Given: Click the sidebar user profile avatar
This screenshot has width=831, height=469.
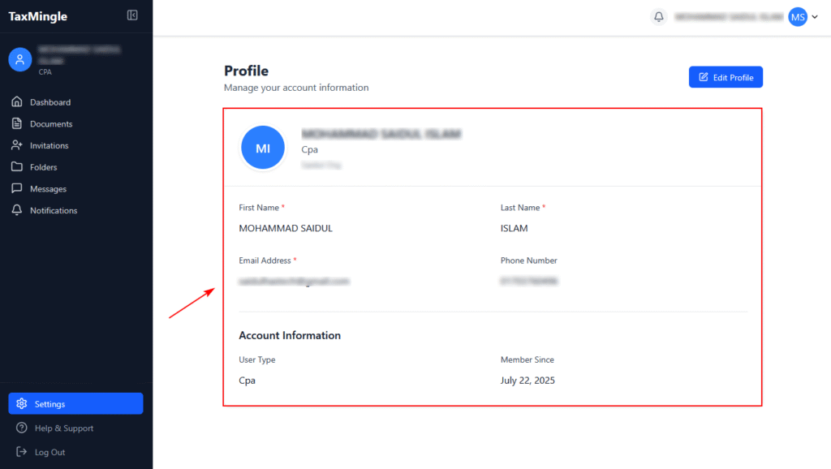Looking at the screenshot, I should point(20,59).
